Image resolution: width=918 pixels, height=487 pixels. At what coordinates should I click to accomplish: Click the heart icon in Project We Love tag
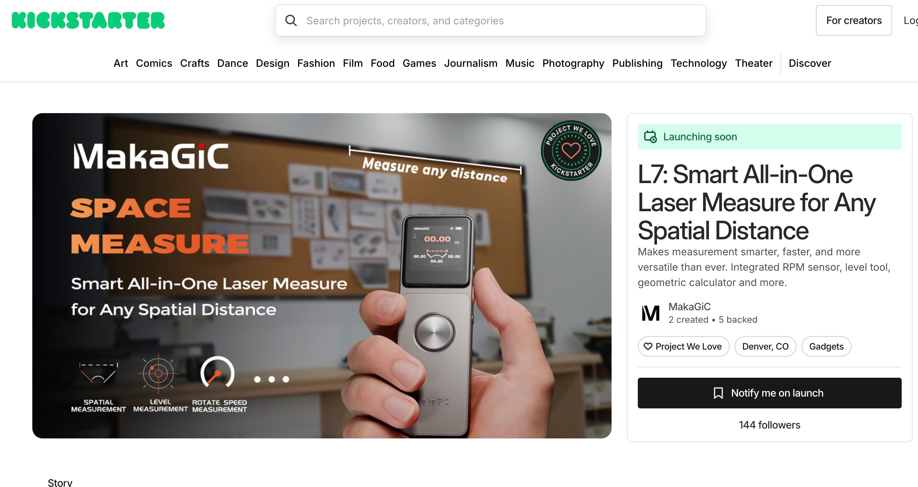coord(648,346)
